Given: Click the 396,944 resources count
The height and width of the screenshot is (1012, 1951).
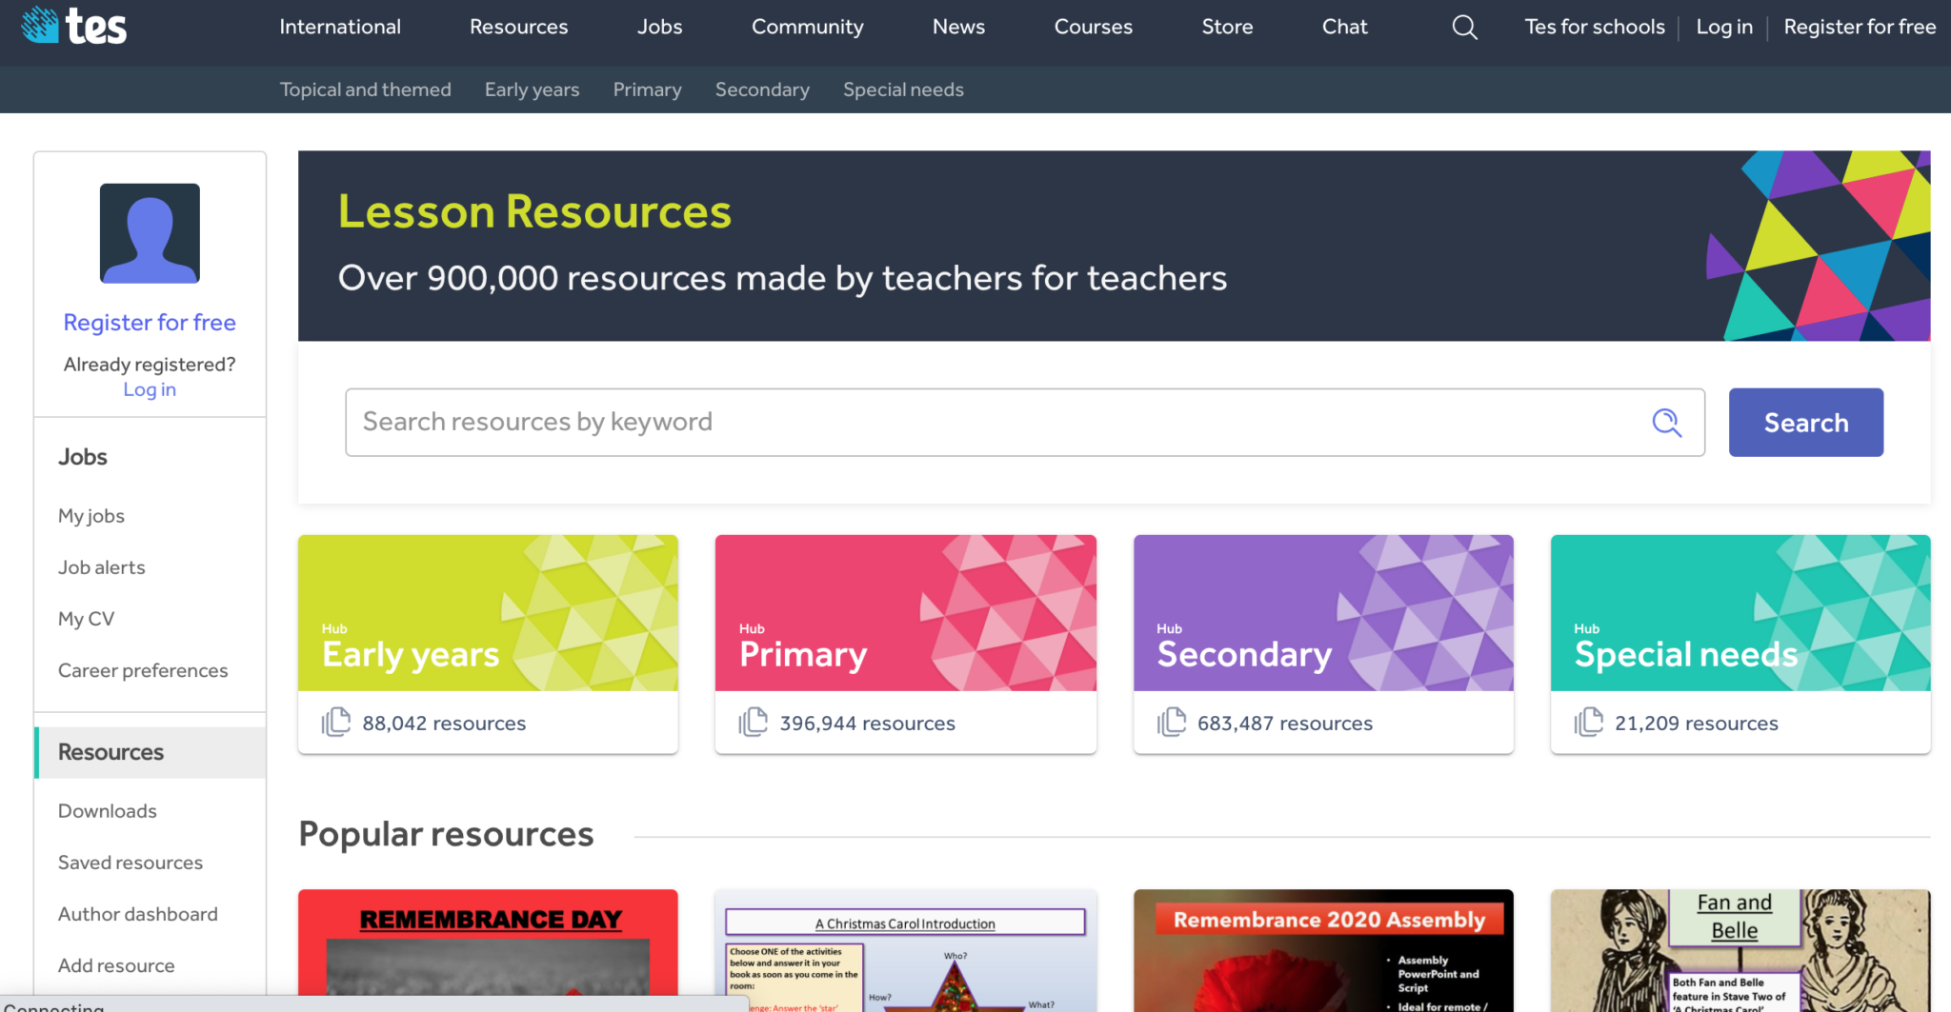Looking at the screenshot, I should pos(867,724).
